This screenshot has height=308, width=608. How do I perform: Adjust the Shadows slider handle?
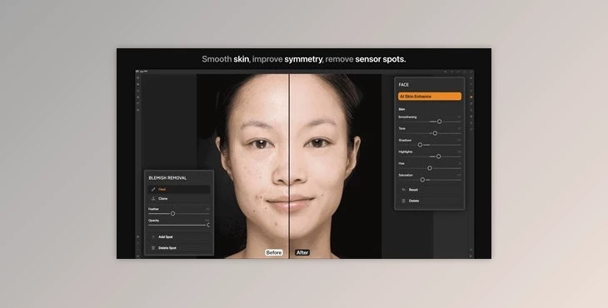[x=420, y=145]
